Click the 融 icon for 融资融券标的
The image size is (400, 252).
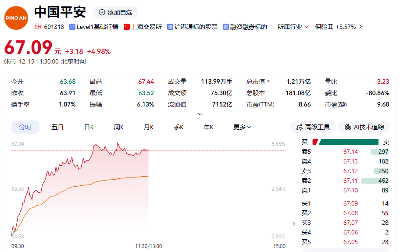click(x=226, y=27)
